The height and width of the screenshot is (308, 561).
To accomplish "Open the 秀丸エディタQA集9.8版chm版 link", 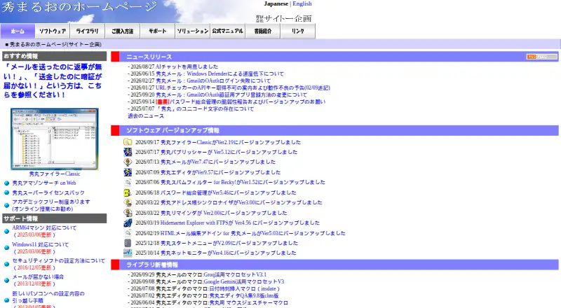I will point(243,295).
